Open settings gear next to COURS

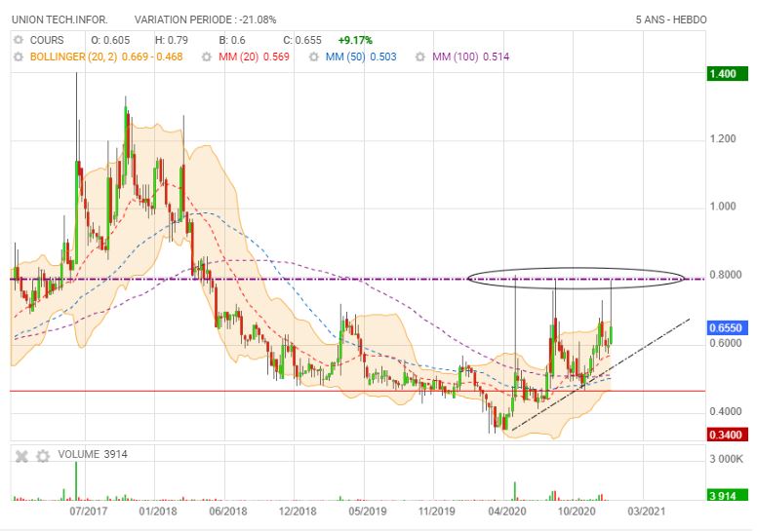tap(19, 40)
